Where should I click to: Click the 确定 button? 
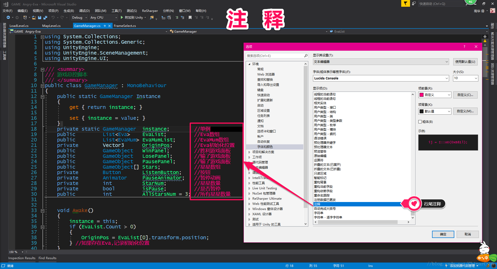(443, 234)
